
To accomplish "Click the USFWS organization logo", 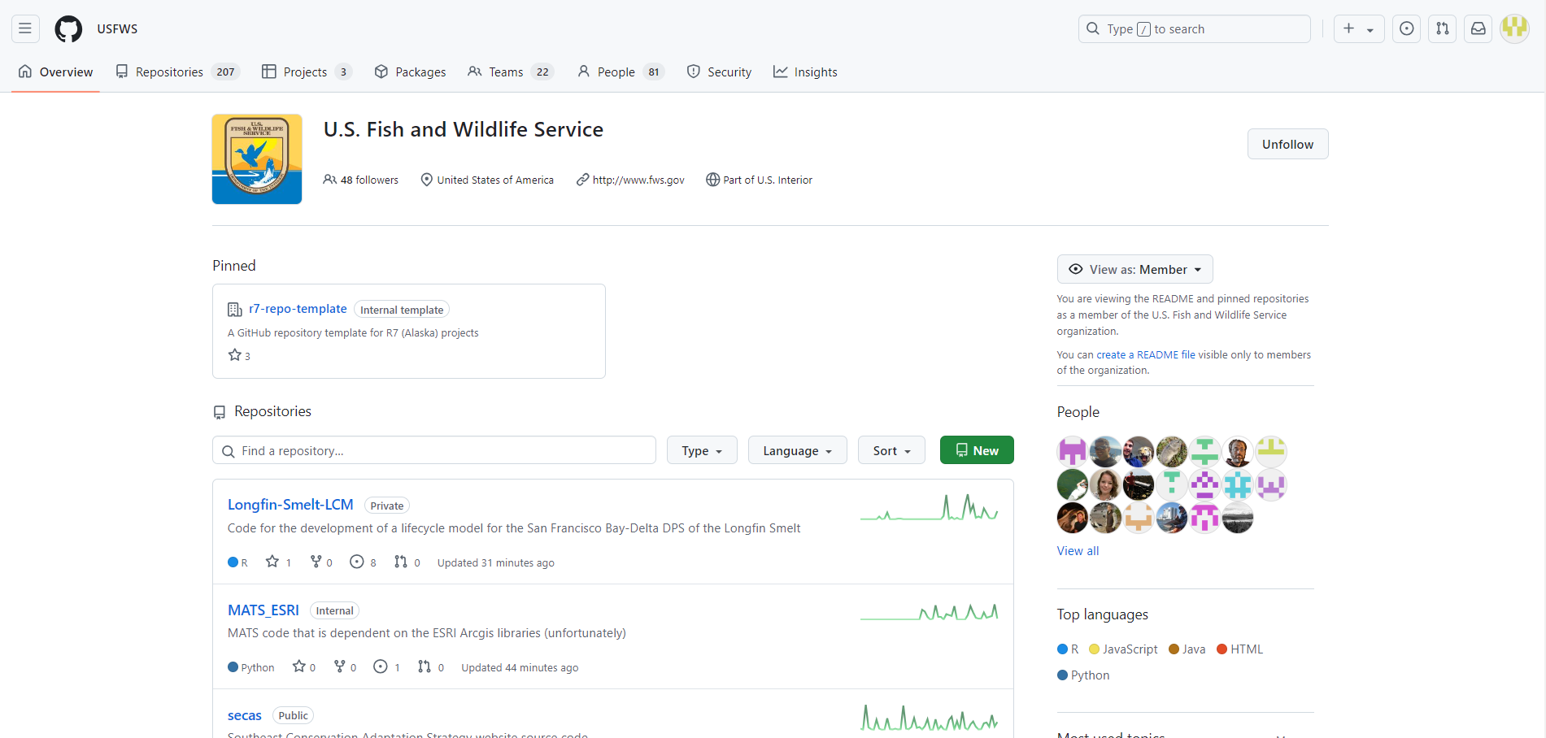I will click(x=256, y=158).
